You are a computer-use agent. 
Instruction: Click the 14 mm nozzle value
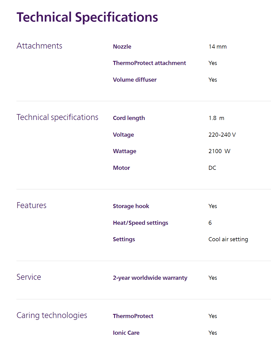[x=217, y=47]
